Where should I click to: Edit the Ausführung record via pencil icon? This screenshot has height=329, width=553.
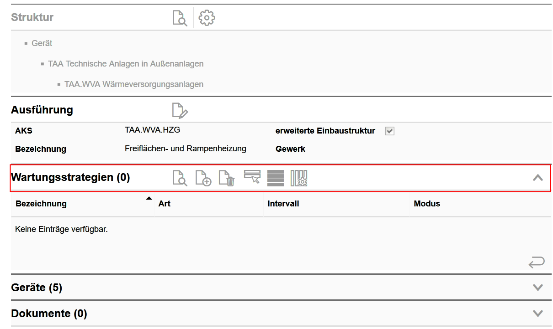click(x=180, y=110)
